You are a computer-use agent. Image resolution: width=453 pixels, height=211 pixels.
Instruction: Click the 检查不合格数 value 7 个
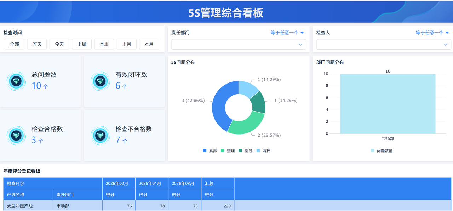121,140
